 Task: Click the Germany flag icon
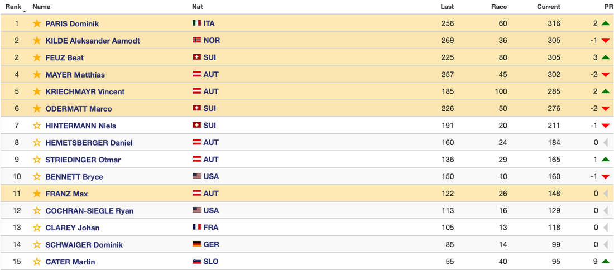click(196, 244)
